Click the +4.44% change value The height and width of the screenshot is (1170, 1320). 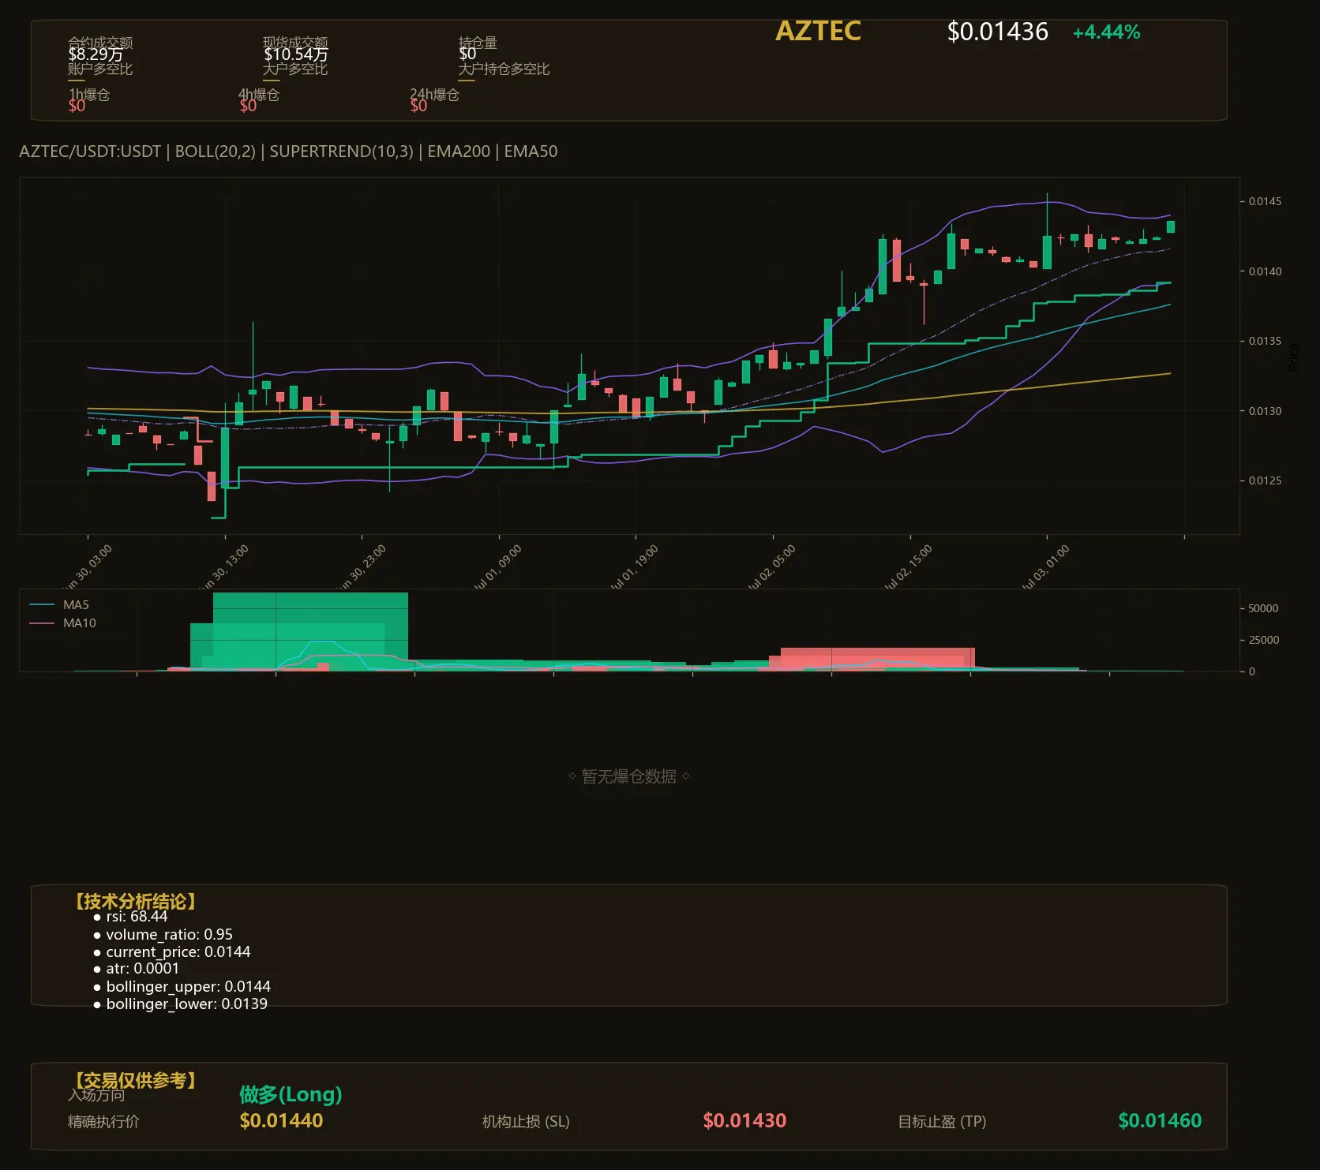[1106, 32]
